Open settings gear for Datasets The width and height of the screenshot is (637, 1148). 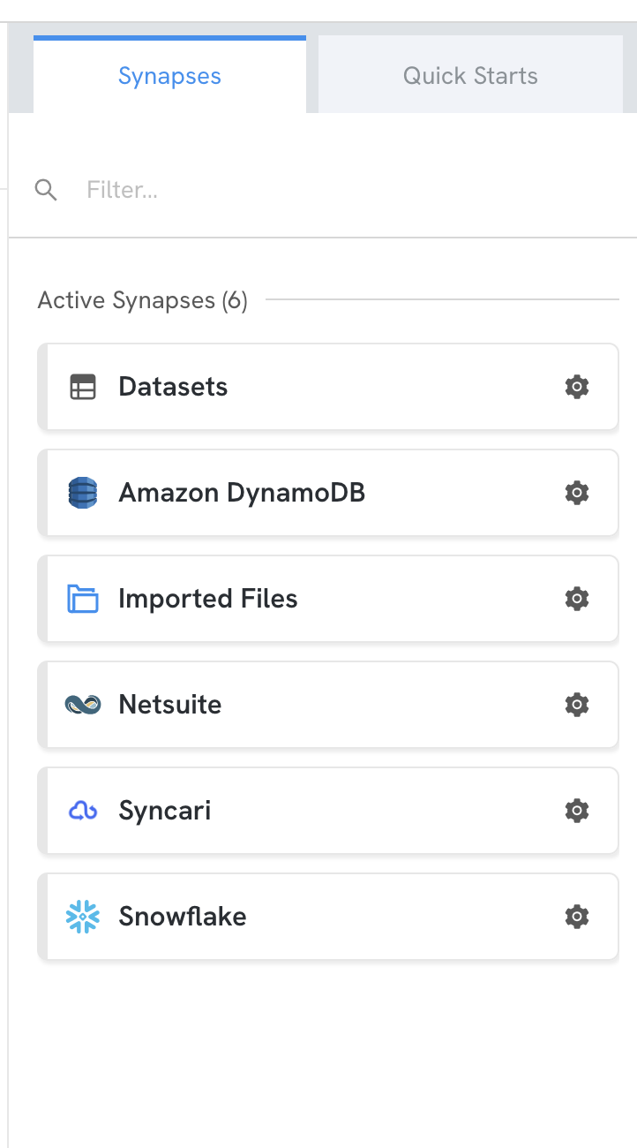[577, 387]
